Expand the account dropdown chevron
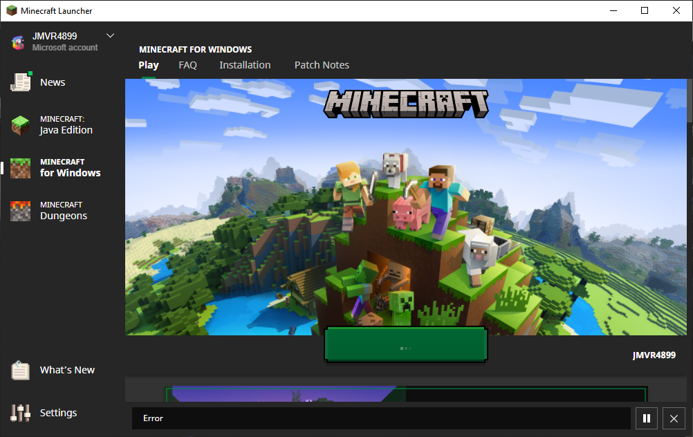 pos(110,35)
